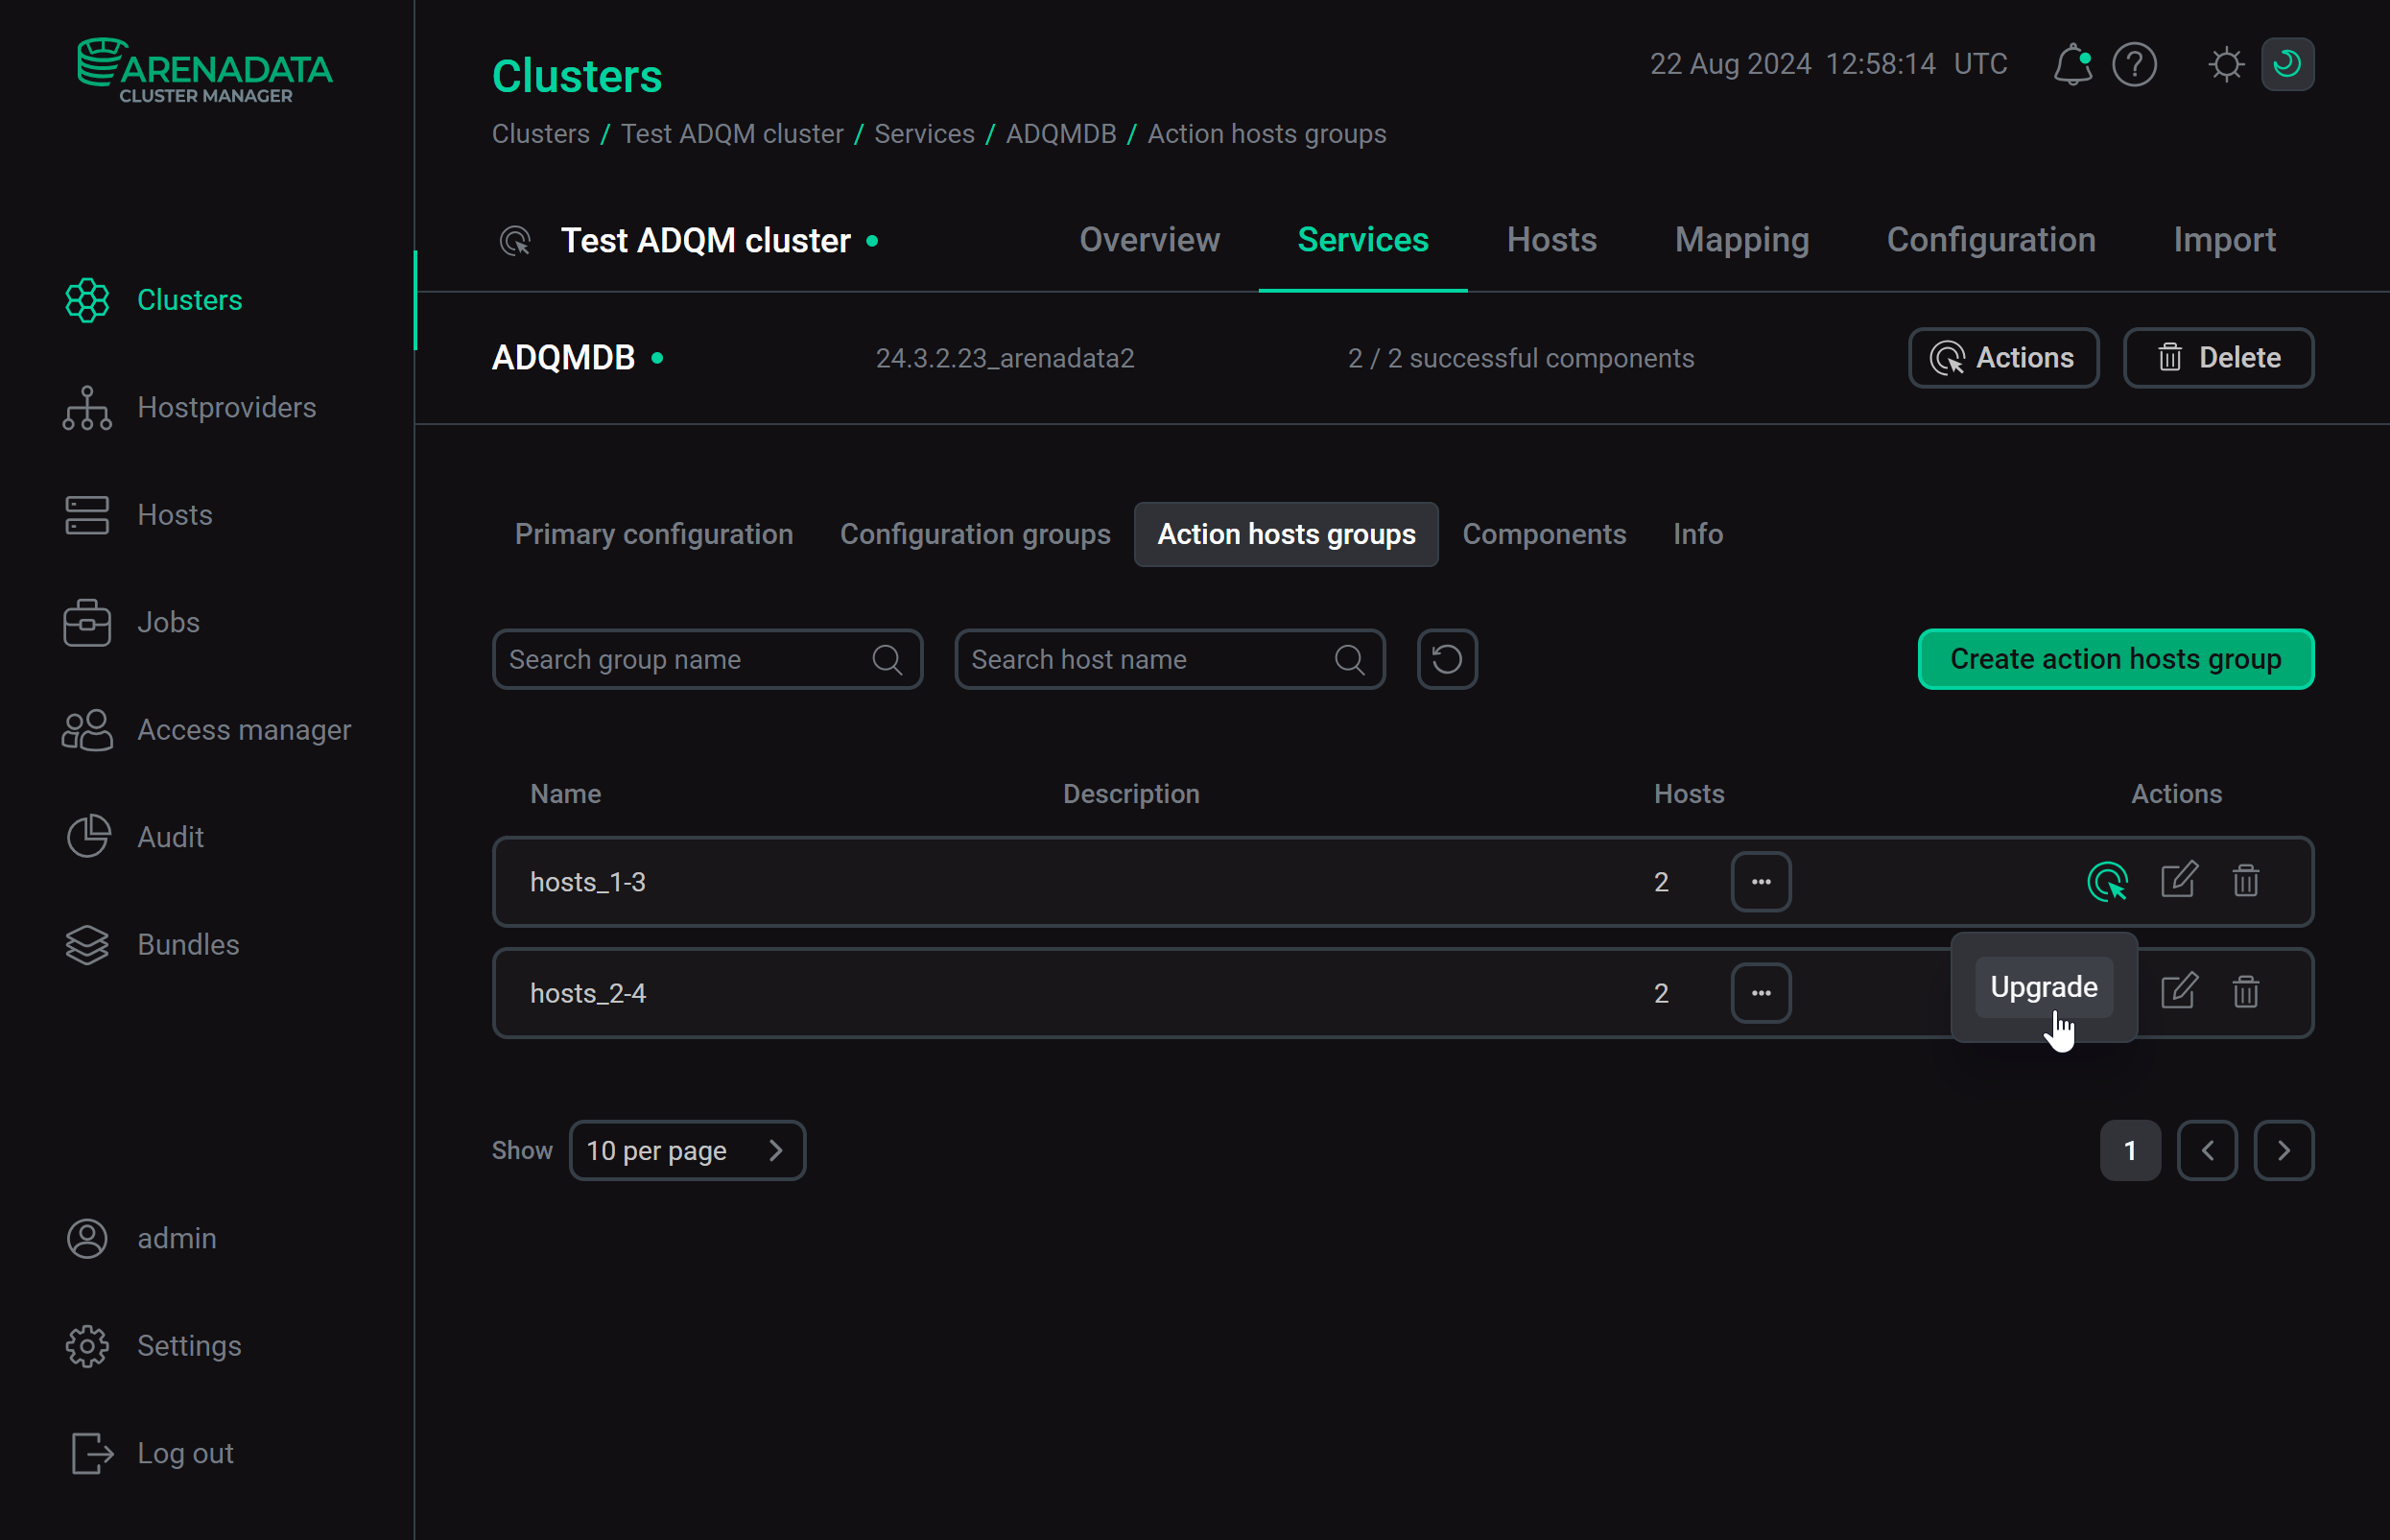Open the Components subtab
This screenshot has width=2390, height=1540.
(x=1544, y=534)
